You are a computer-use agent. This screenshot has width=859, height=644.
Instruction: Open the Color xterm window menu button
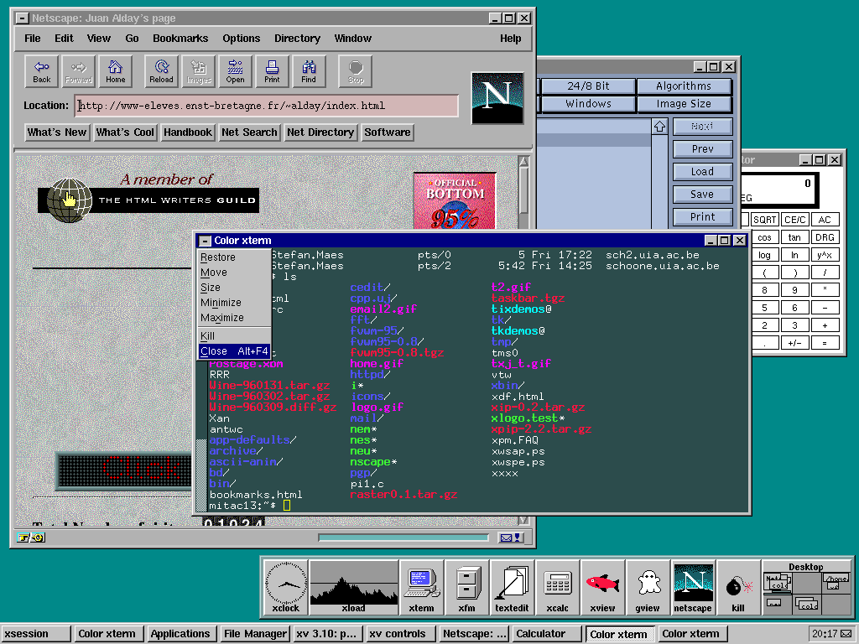[204, 241]
